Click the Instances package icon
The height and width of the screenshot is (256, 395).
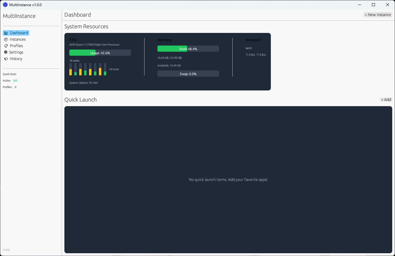tap(6, 39)
